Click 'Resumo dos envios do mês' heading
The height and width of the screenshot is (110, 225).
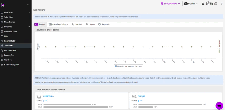point(48,30)
